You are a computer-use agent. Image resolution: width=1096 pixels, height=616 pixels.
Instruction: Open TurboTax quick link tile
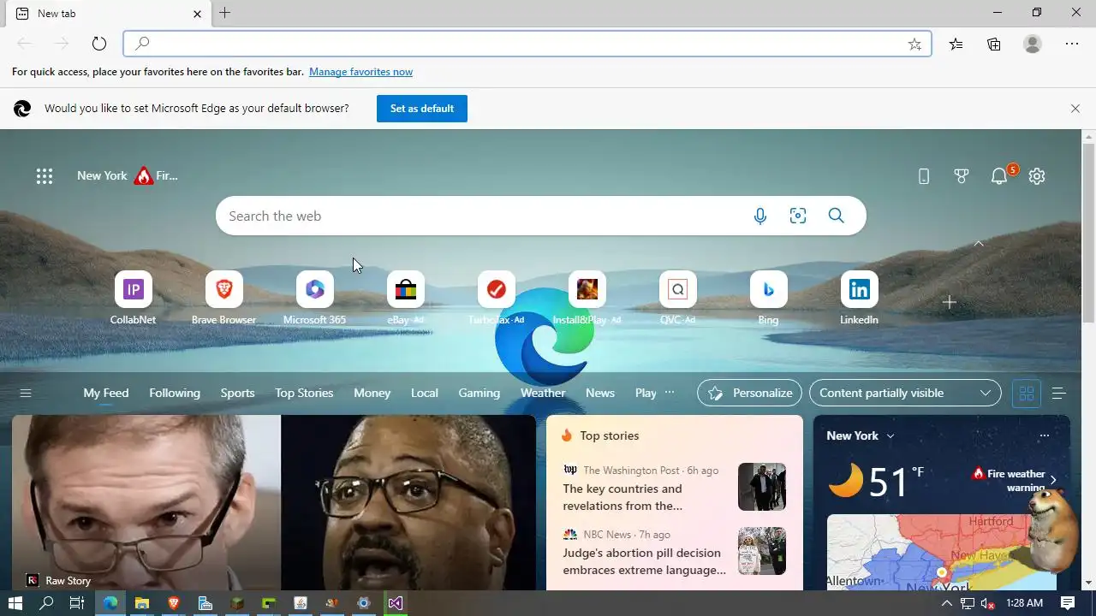click(496, 298)
